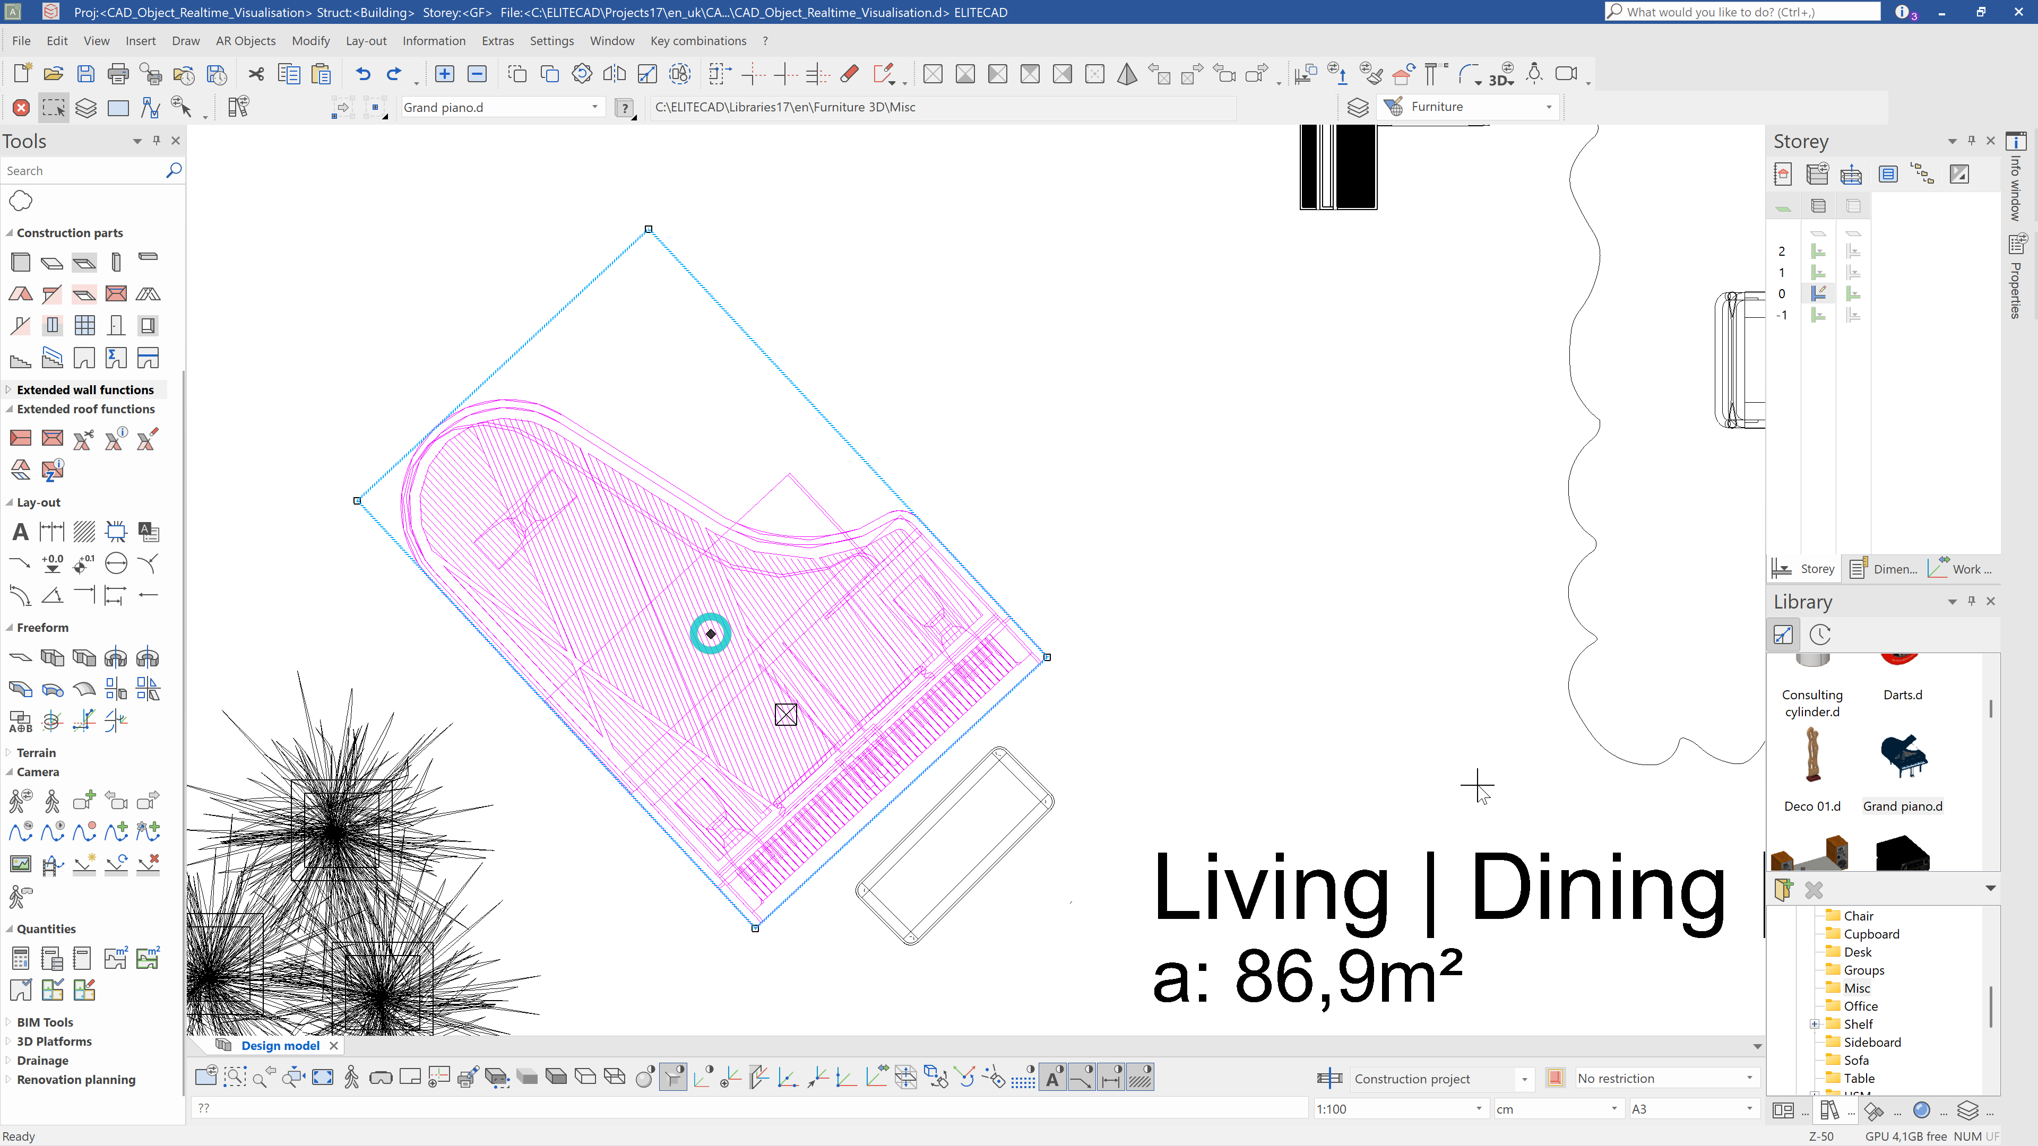Click the Save file icon

click(85, 74)
